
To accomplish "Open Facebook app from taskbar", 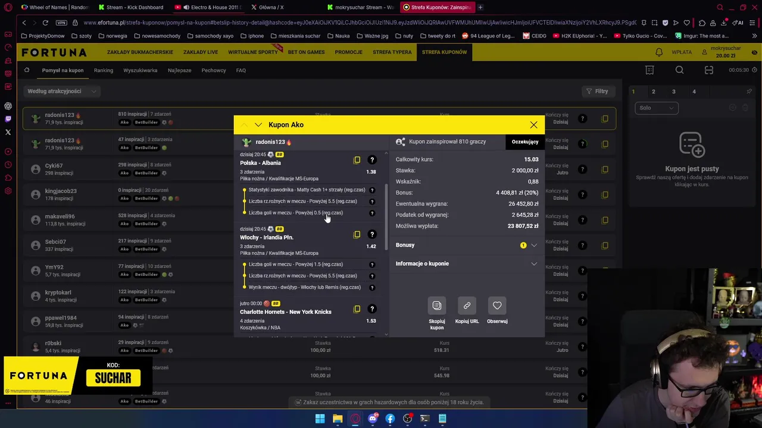I will tap(390, 418).
